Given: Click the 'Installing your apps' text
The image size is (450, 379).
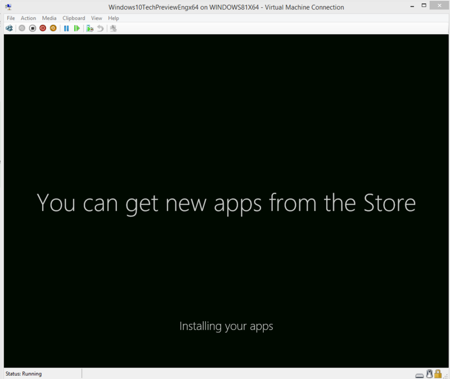Looking at the screenshot, I should [x=226, y=326].
